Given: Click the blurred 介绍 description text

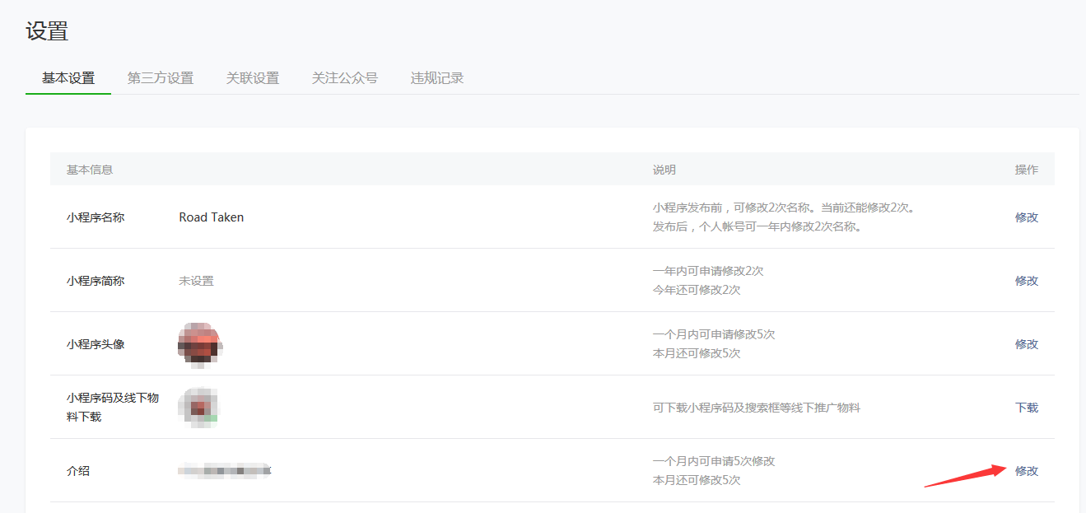Looking at the screenshot, I should (x=225, y=471).
